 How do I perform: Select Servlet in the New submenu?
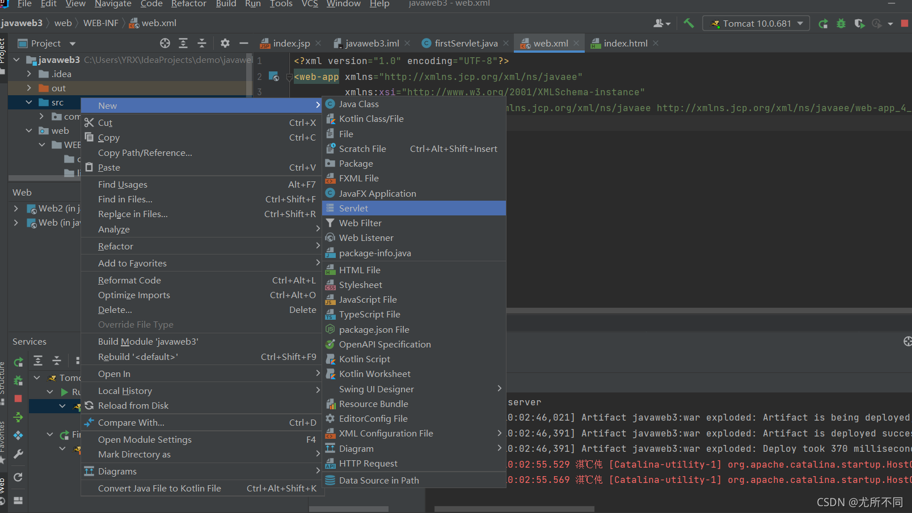pyautogui.click(x=414, y=208)
